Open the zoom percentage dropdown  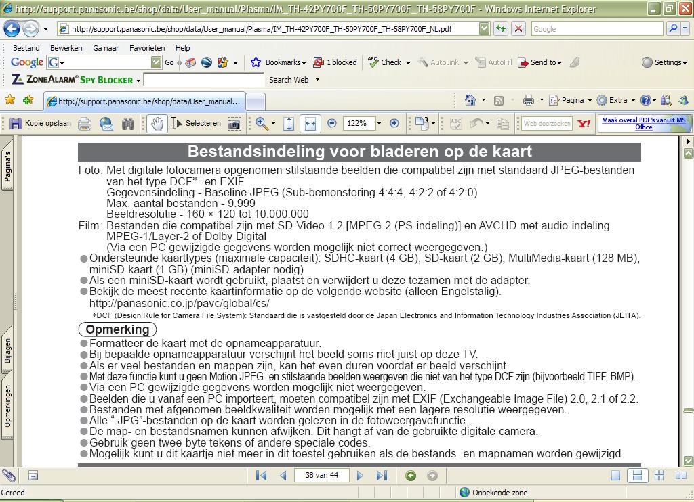(x=379, y=124)
